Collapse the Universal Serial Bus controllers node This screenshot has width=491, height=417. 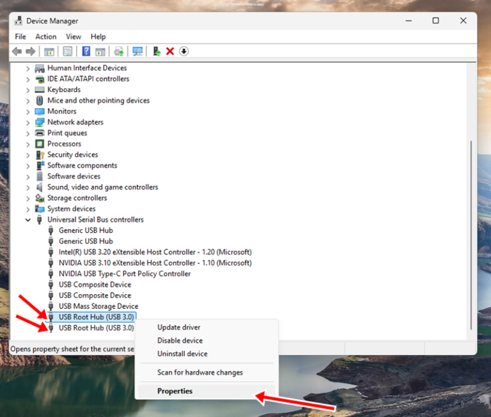click(x=28, y=220)
